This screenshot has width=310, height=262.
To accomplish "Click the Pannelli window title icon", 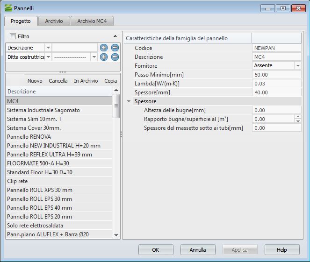I will 7,8.
